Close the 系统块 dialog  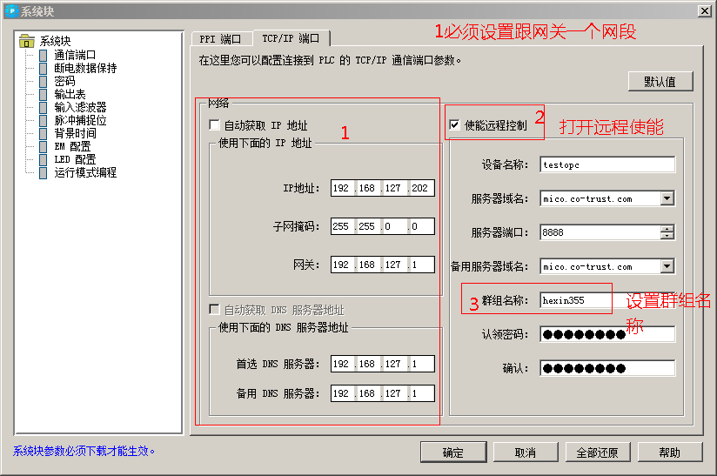(x=705, y=11)
